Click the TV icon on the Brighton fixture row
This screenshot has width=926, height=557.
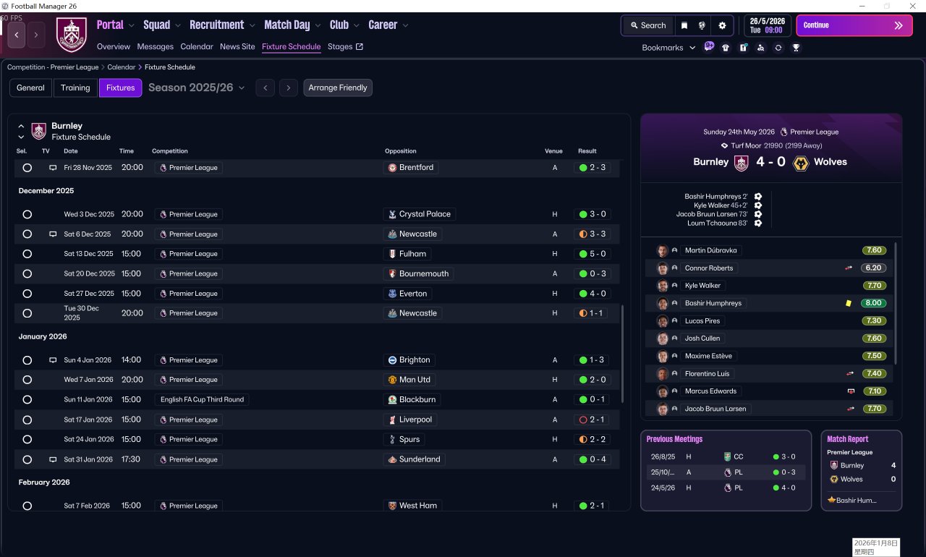[53, 360]
